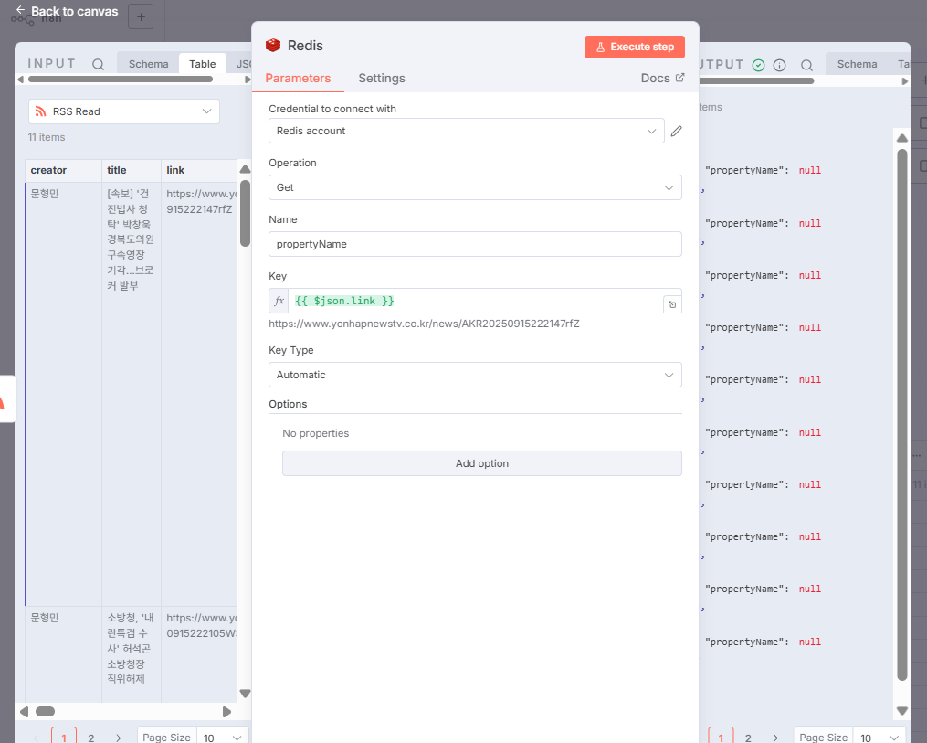927x743 pixels.
Task: Add option to Redis node
Action: pos(482,463)
